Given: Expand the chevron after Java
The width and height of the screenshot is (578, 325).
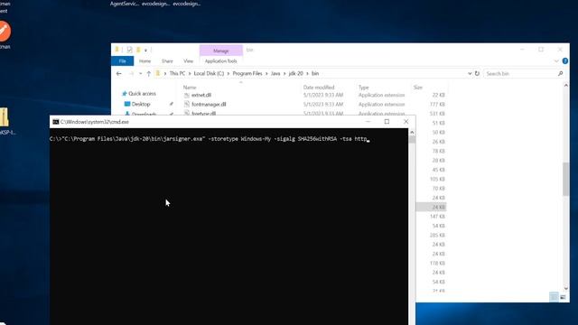Looking at the screenshot, I should click(284, 74).
